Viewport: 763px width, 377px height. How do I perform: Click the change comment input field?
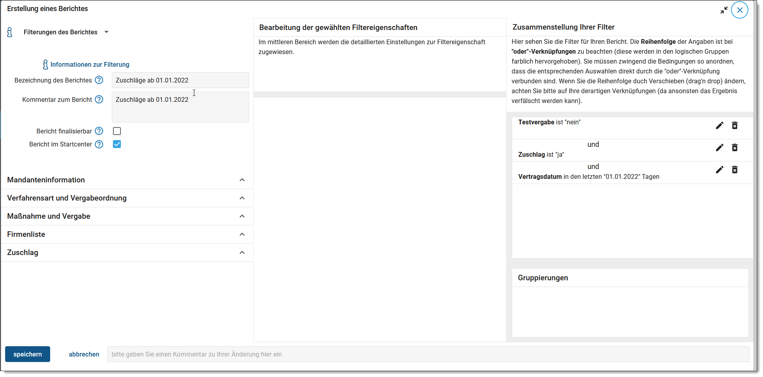(428, 354)
